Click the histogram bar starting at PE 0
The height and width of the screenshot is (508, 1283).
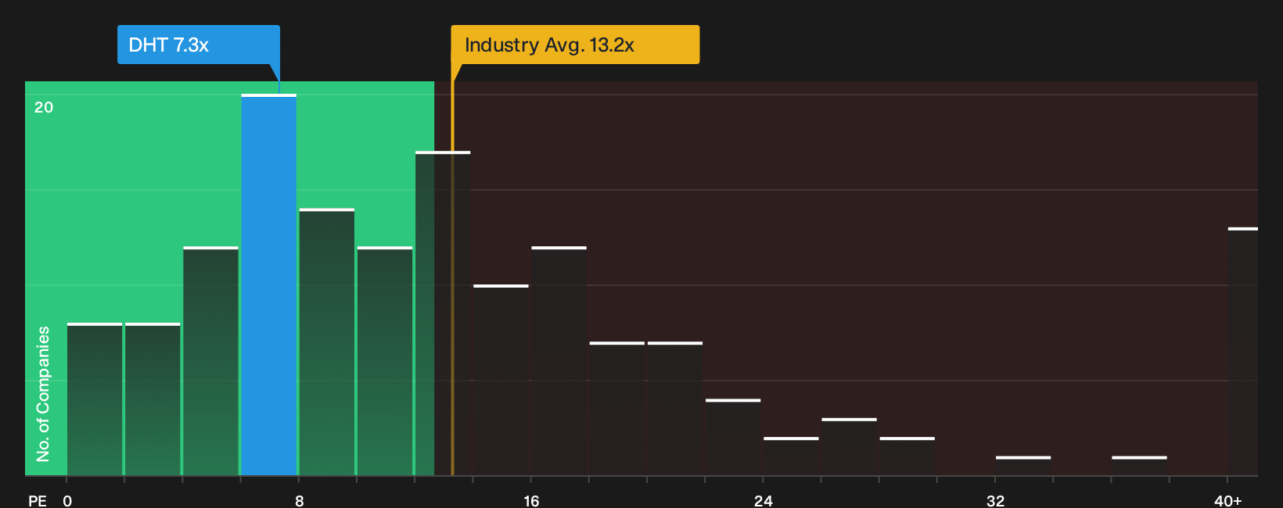tap(95, 399)
